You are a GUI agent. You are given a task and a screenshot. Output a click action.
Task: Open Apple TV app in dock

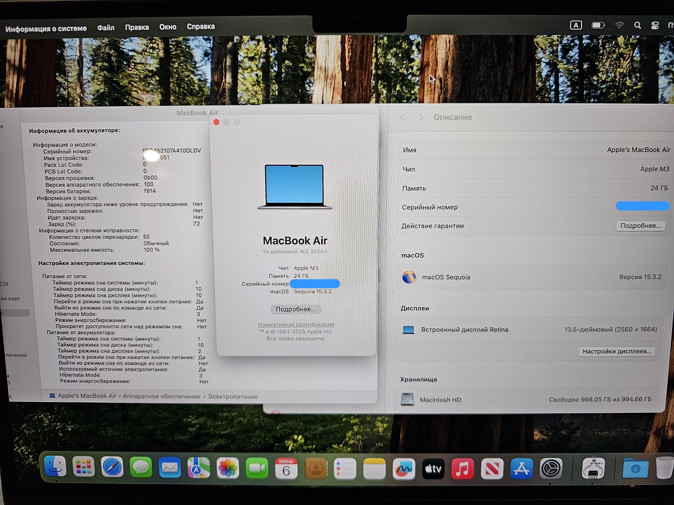pyautogui.click(x=433, y=469)
